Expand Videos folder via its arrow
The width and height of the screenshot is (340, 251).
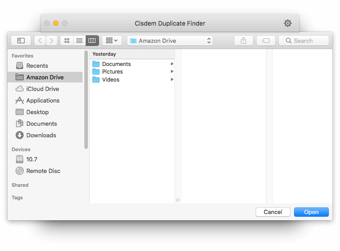[172, 79]
